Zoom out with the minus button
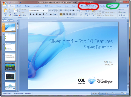 (106, 93)
